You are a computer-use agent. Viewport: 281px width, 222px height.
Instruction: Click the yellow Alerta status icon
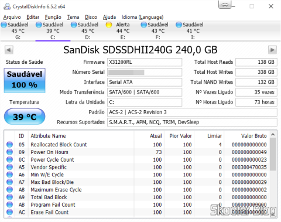pos(109,25)
